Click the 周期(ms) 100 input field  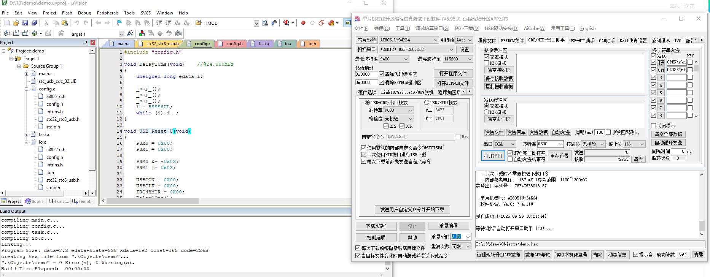tap(599, 132)
